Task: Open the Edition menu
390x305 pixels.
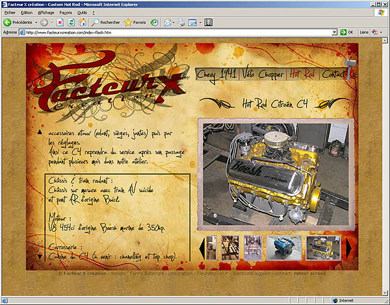Action: click(27, 13)
